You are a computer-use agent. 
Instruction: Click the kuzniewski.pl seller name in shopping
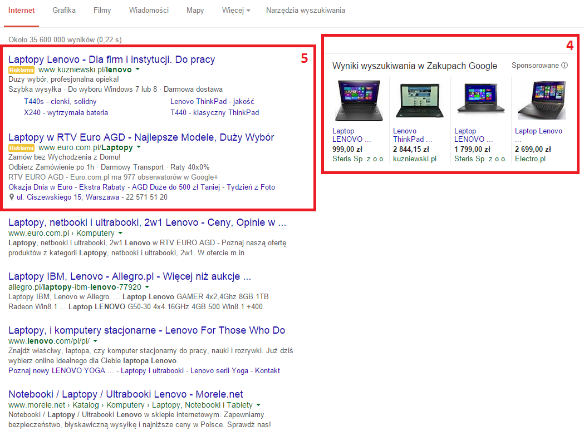[x=415, y=159]
